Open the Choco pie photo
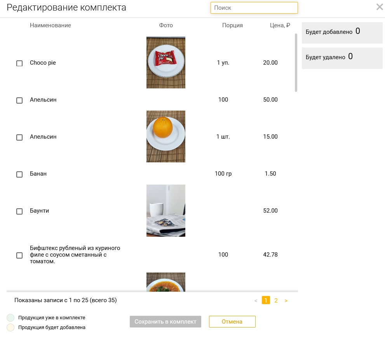This screenshot has height=338, width=385. tap(166, 63)
